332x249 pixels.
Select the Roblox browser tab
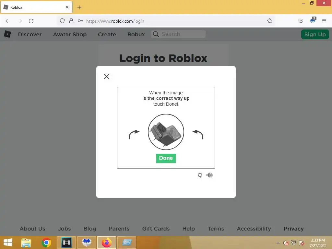[x=36, y=7]
